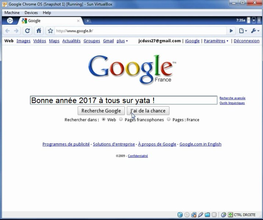
Task: Open the page menu dropdown
Action: tap(243, 31)
